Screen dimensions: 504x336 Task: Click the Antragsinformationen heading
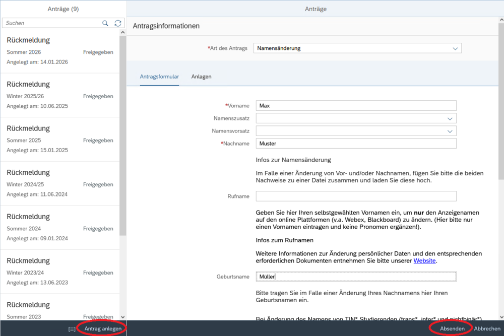tap(166, 26)
